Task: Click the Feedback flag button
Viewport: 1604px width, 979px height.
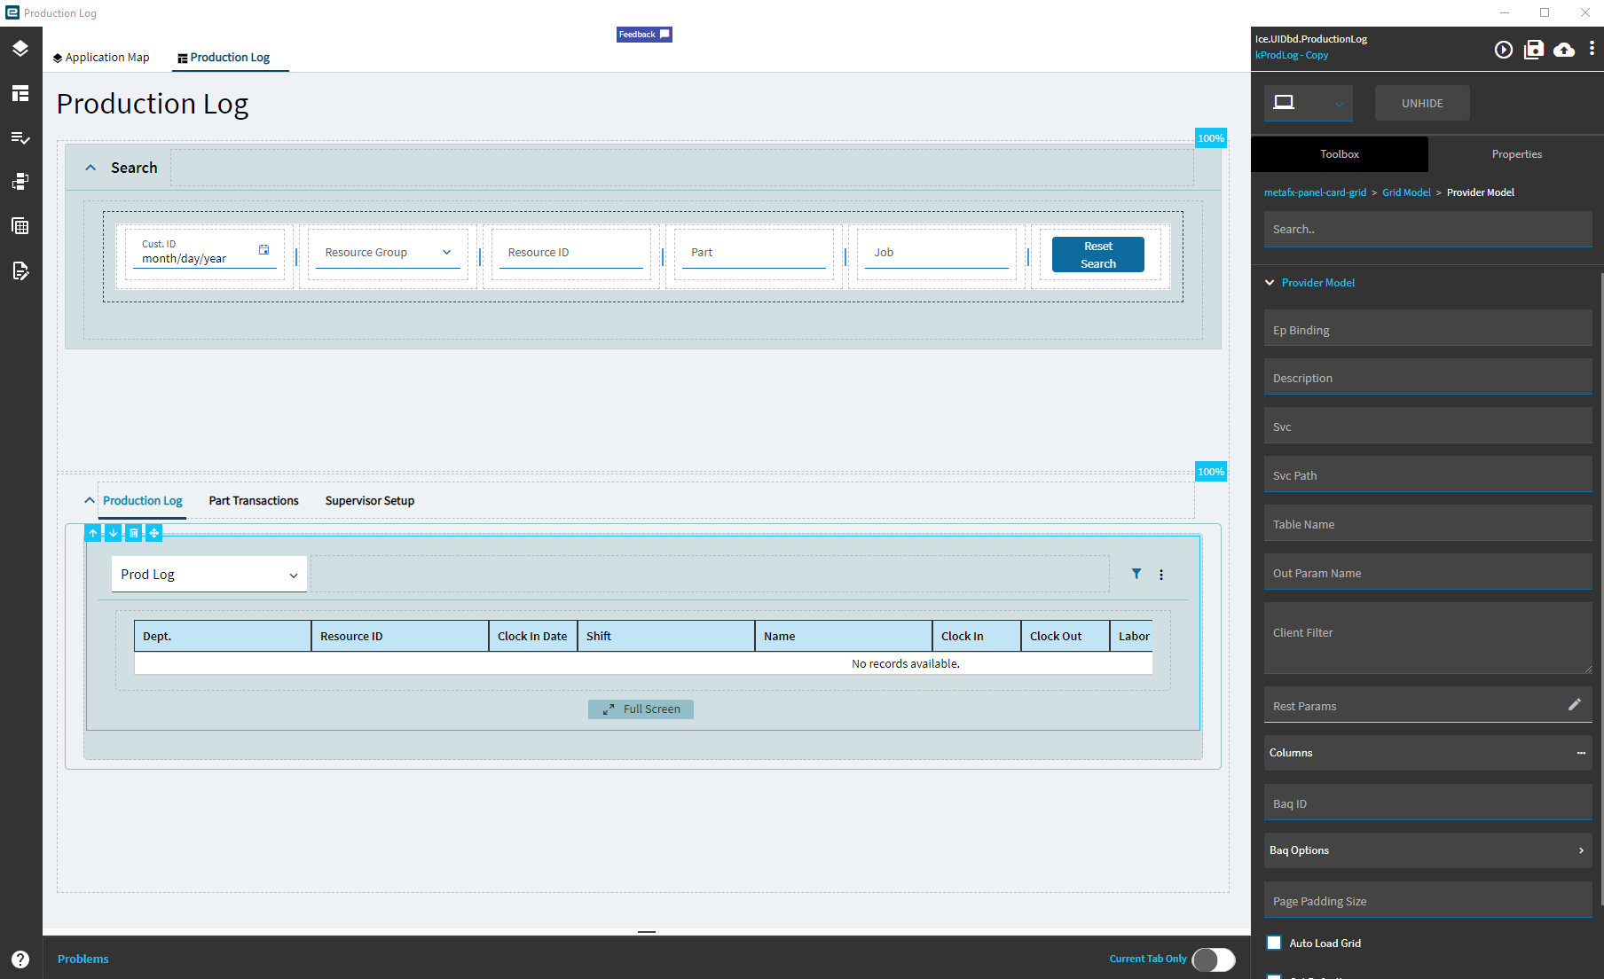Action: click(644, 35)
